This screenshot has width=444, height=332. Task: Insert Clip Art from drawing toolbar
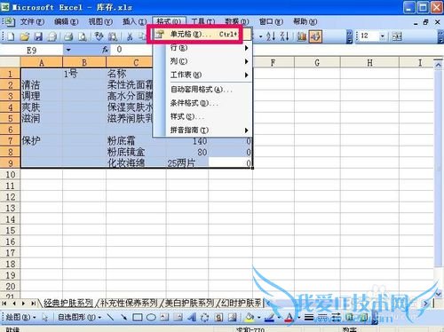point(218,318)
